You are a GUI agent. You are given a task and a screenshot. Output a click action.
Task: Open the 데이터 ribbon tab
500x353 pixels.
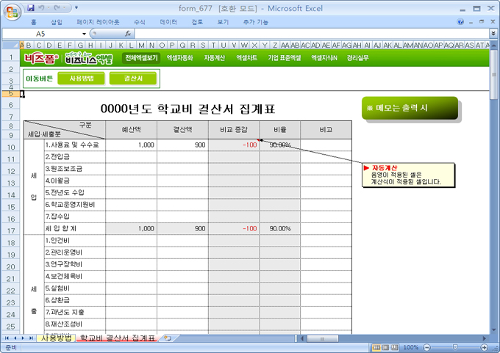tap(168, 22)
